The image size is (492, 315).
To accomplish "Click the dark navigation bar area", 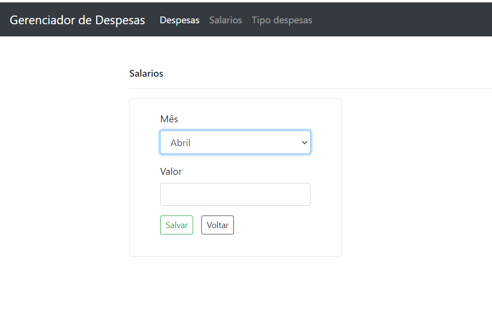I will click(x=388, y=19).
